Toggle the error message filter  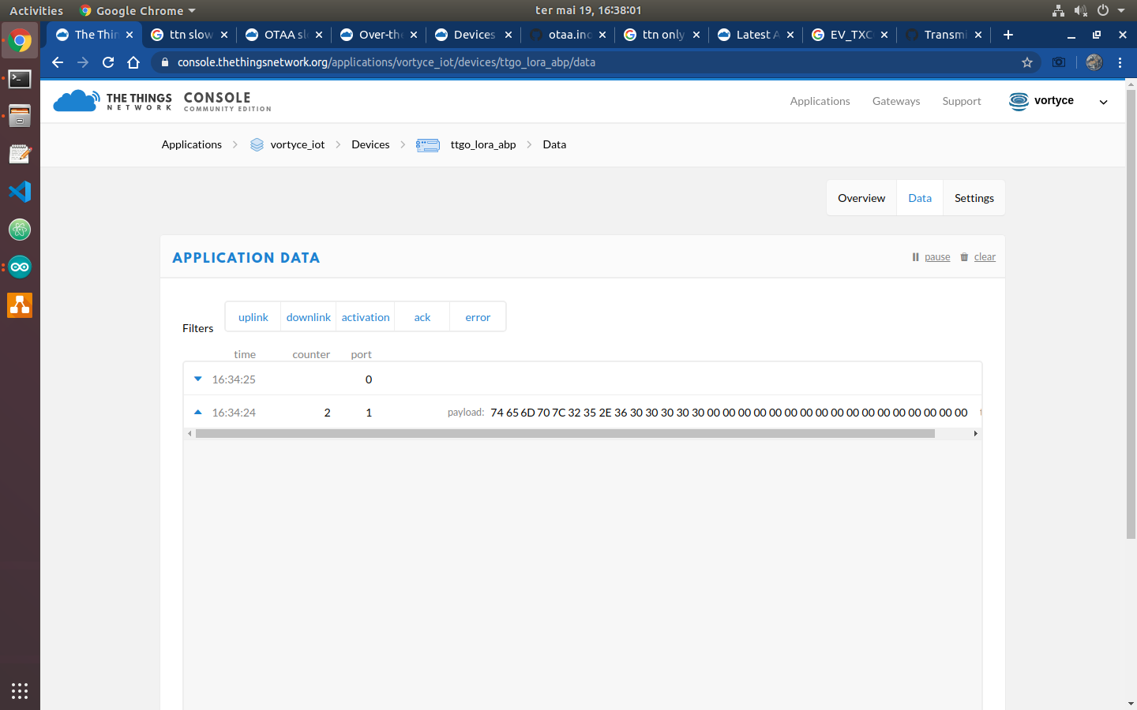pos(477,316)
